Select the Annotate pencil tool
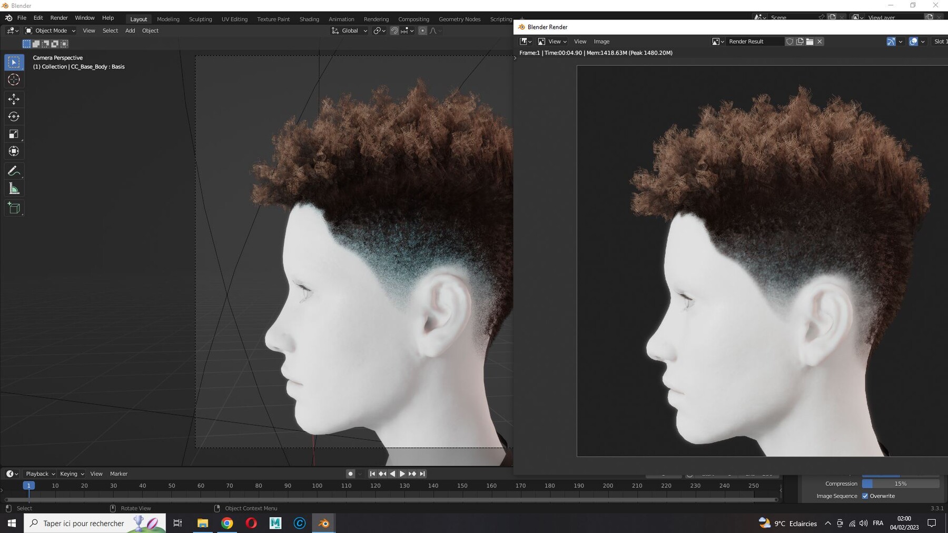Screen dimensions: 948x533 (x=14, y=171)
